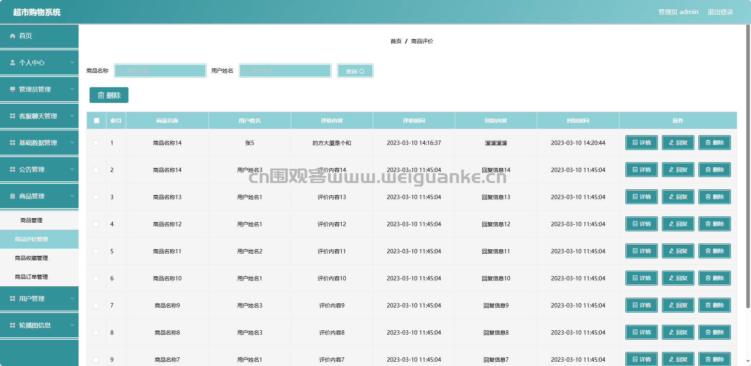
Task: Toggle the select-all checkbox in table header
Action: 97,121
